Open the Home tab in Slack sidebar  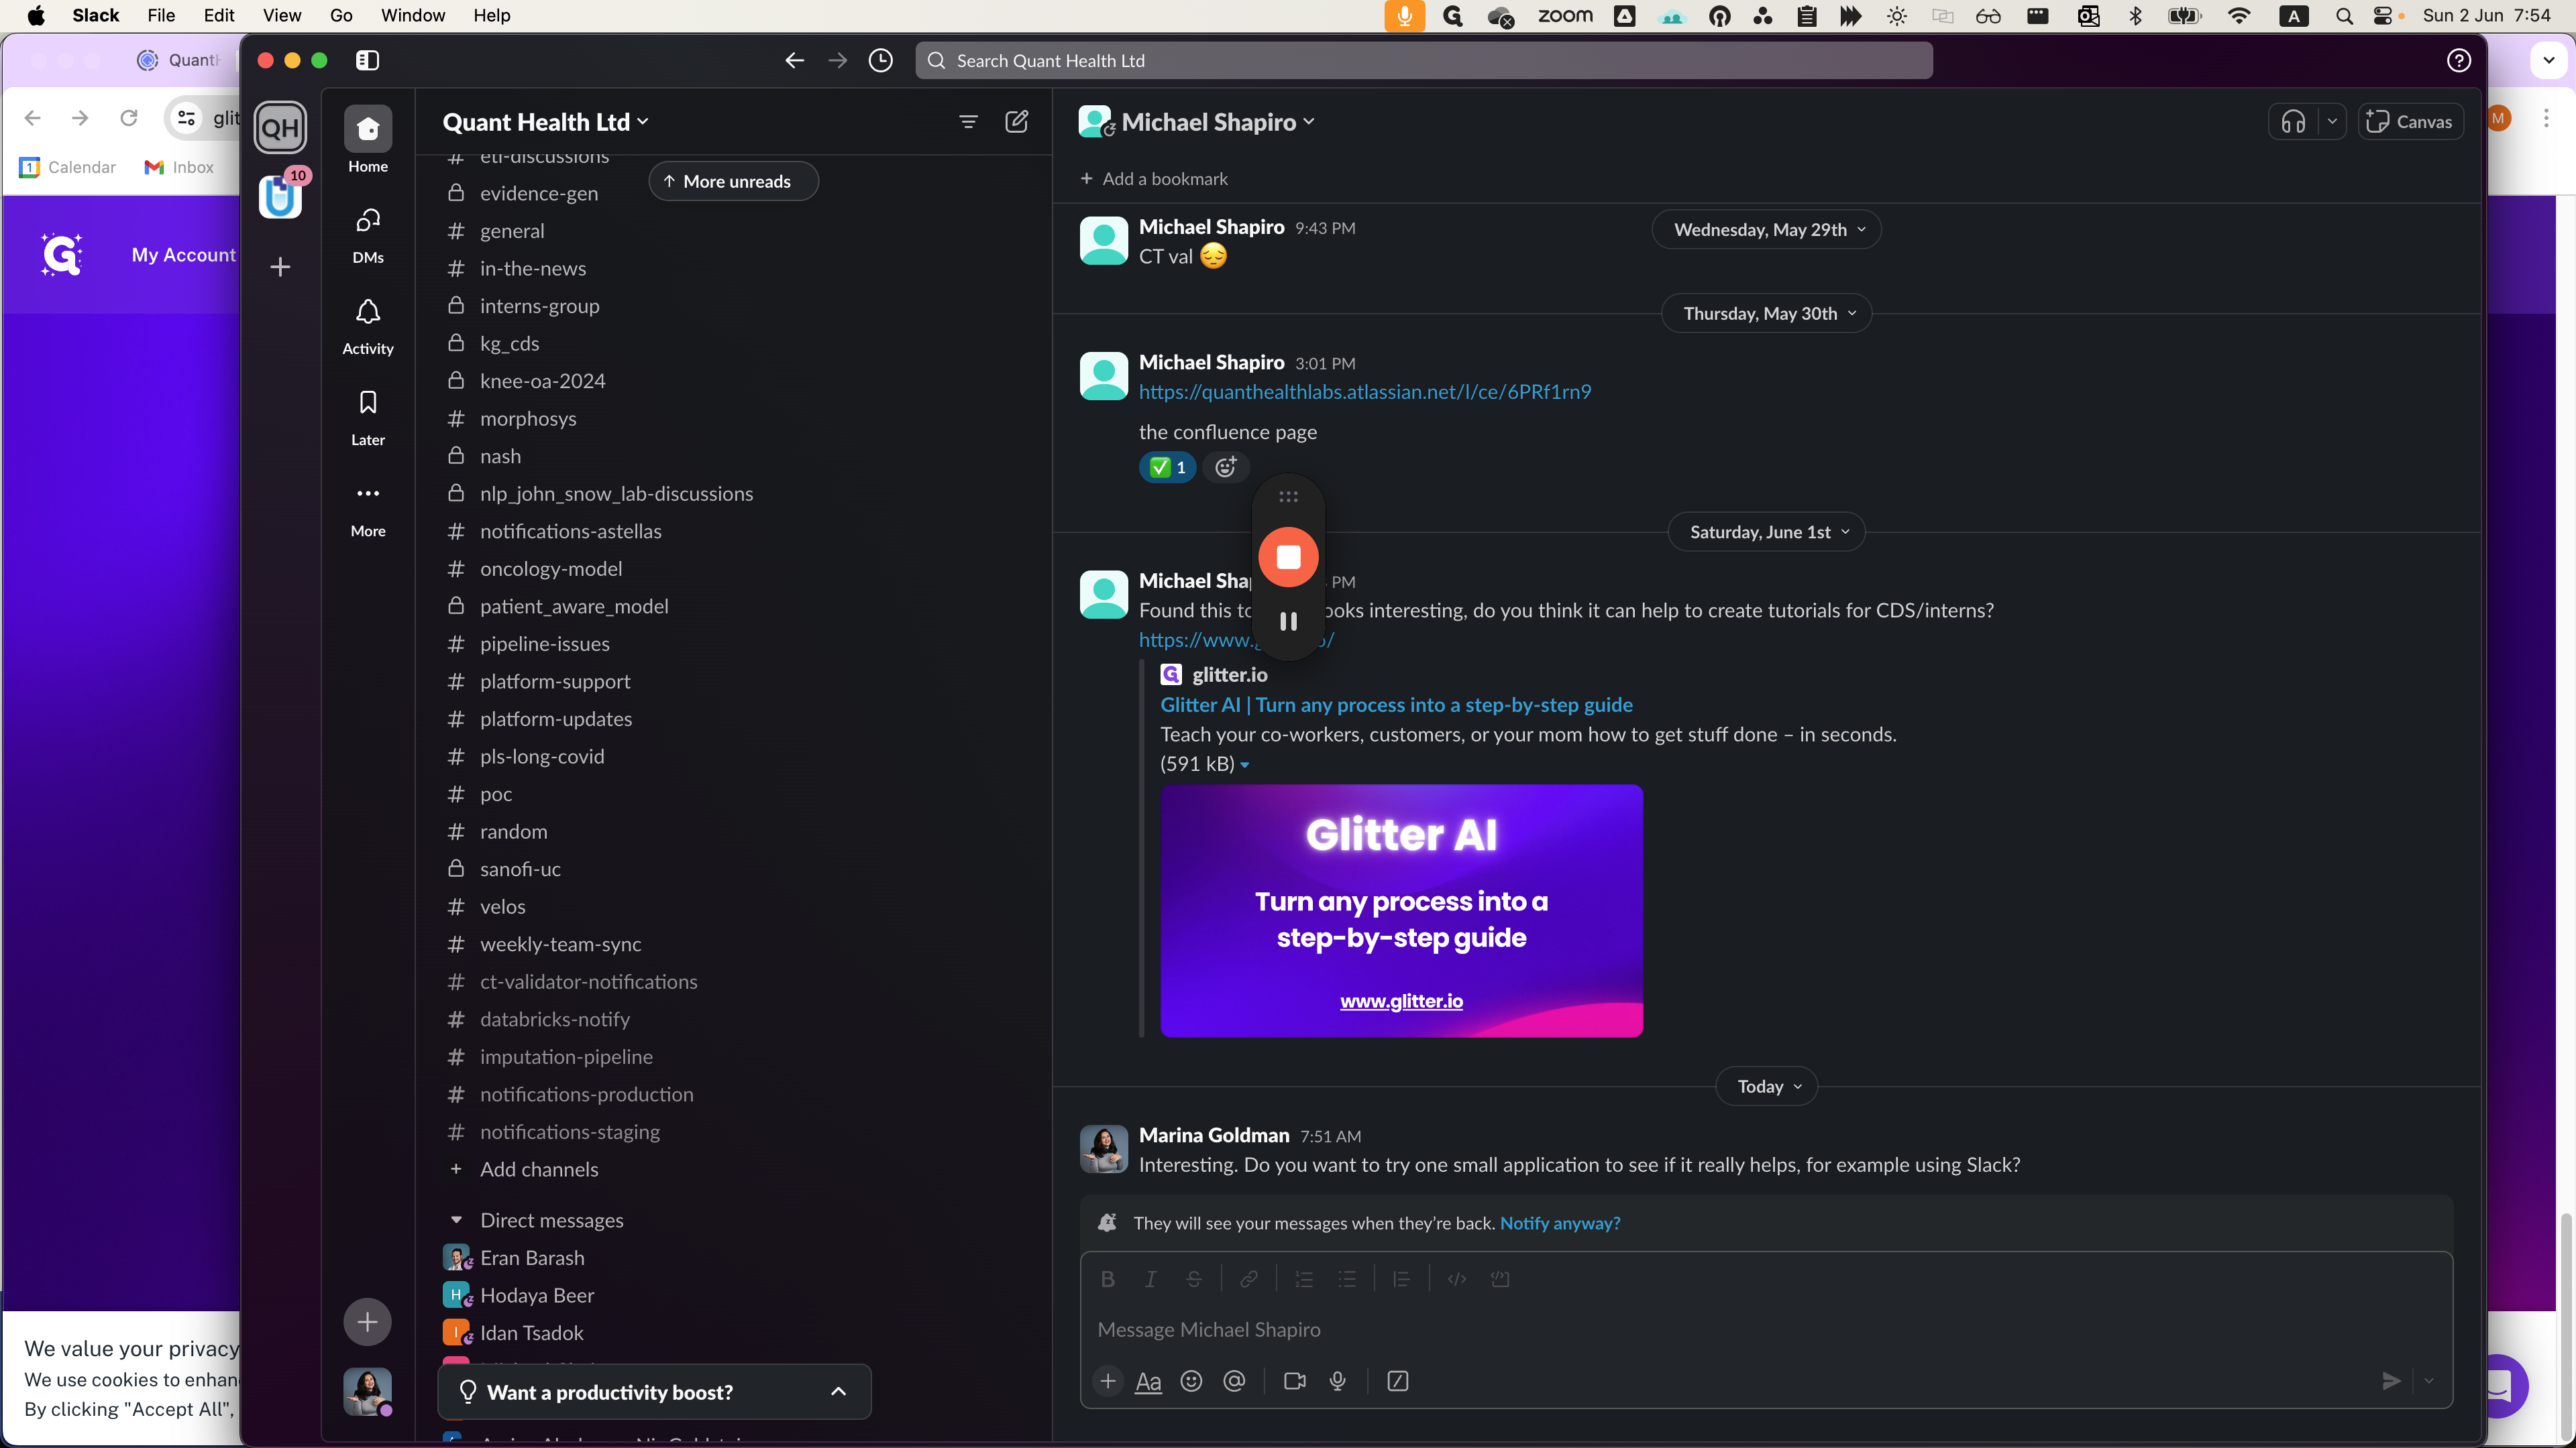click(368, 140)
